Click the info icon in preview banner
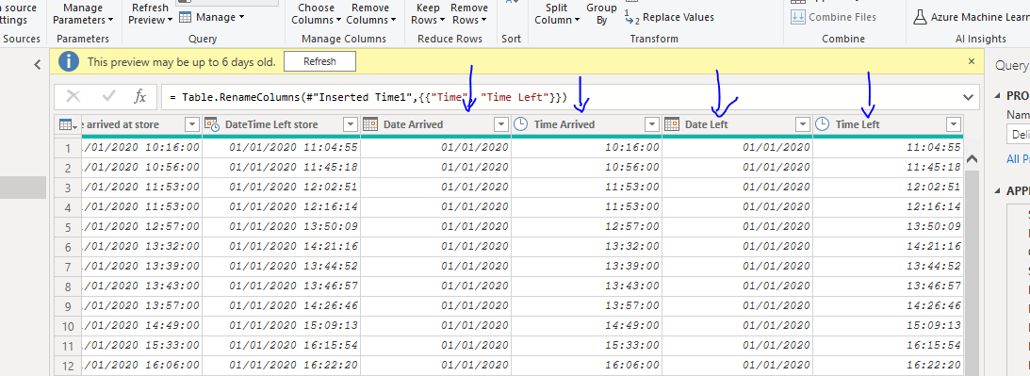Image resolution: width=1030 pixels, height=376 pixels. [68, 62]
